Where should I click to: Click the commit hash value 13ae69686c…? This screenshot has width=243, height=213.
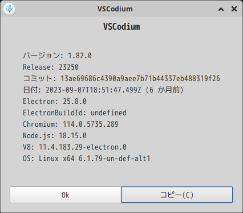coord(140,78)
